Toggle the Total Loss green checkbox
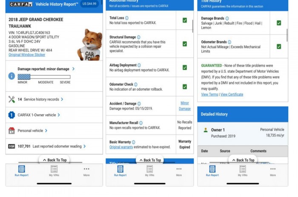Image resolution: width=298 pixels, height=197 pixels. pos(185,20)
